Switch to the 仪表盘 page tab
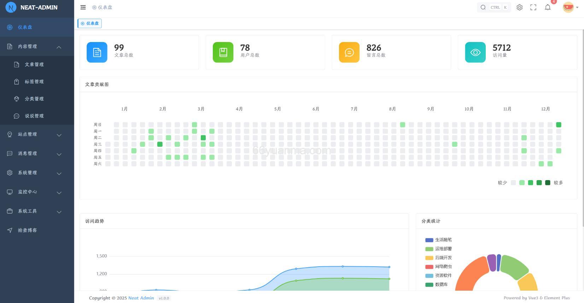 (90, 23)
